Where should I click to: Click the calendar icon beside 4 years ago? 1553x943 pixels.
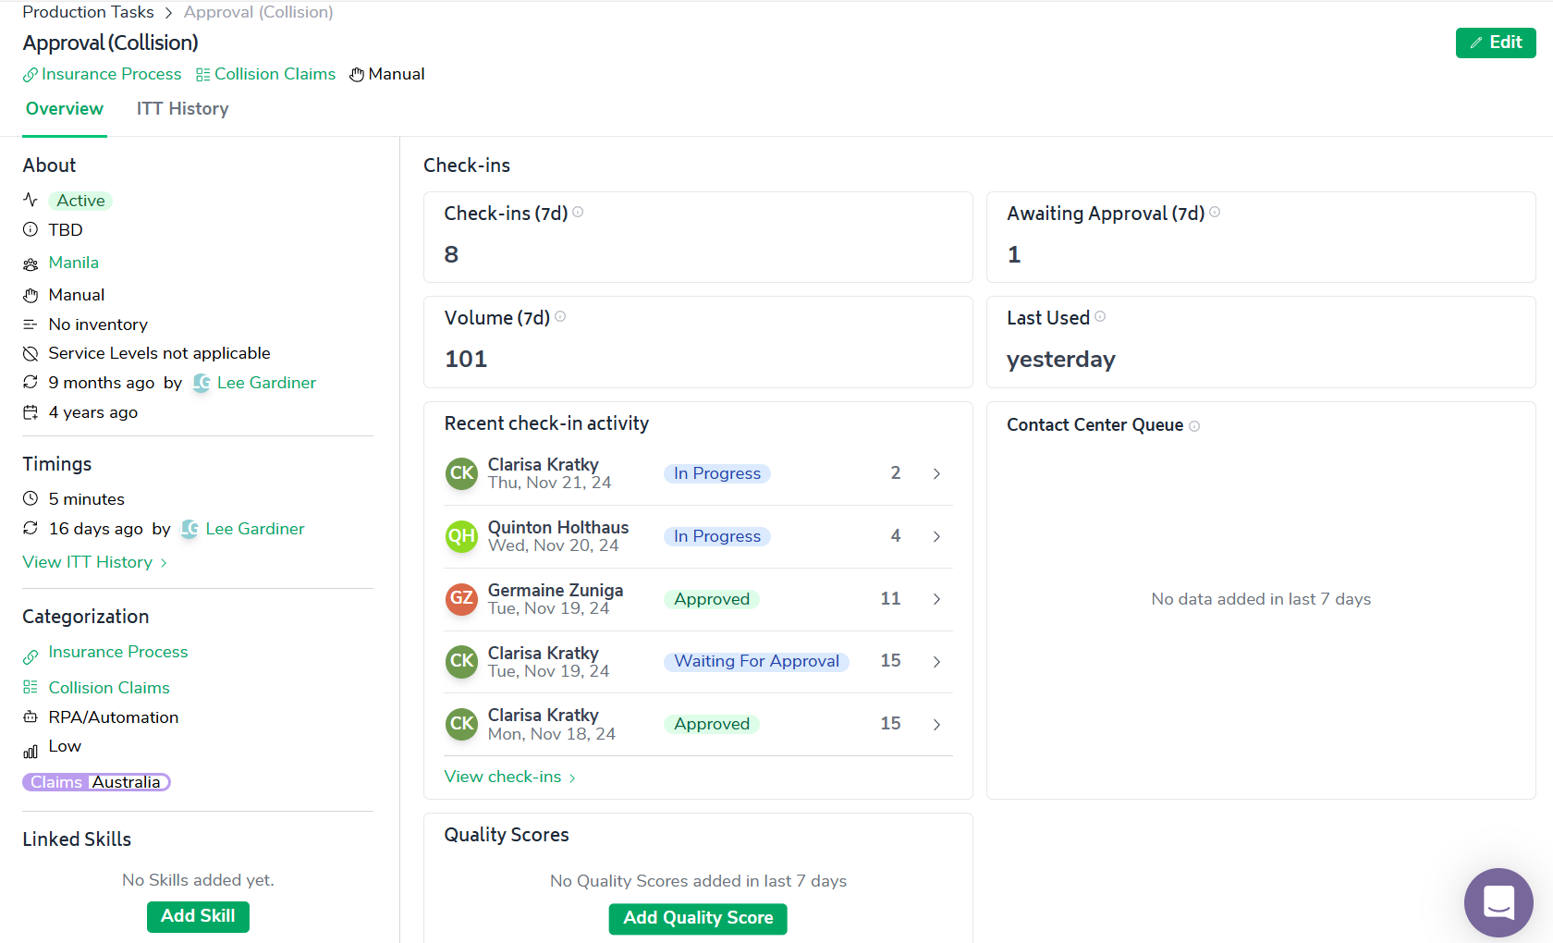(x=31, y=412)
